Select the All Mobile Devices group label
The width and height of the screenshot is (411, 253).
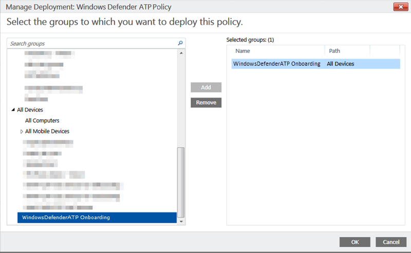[x=47, y=131]
